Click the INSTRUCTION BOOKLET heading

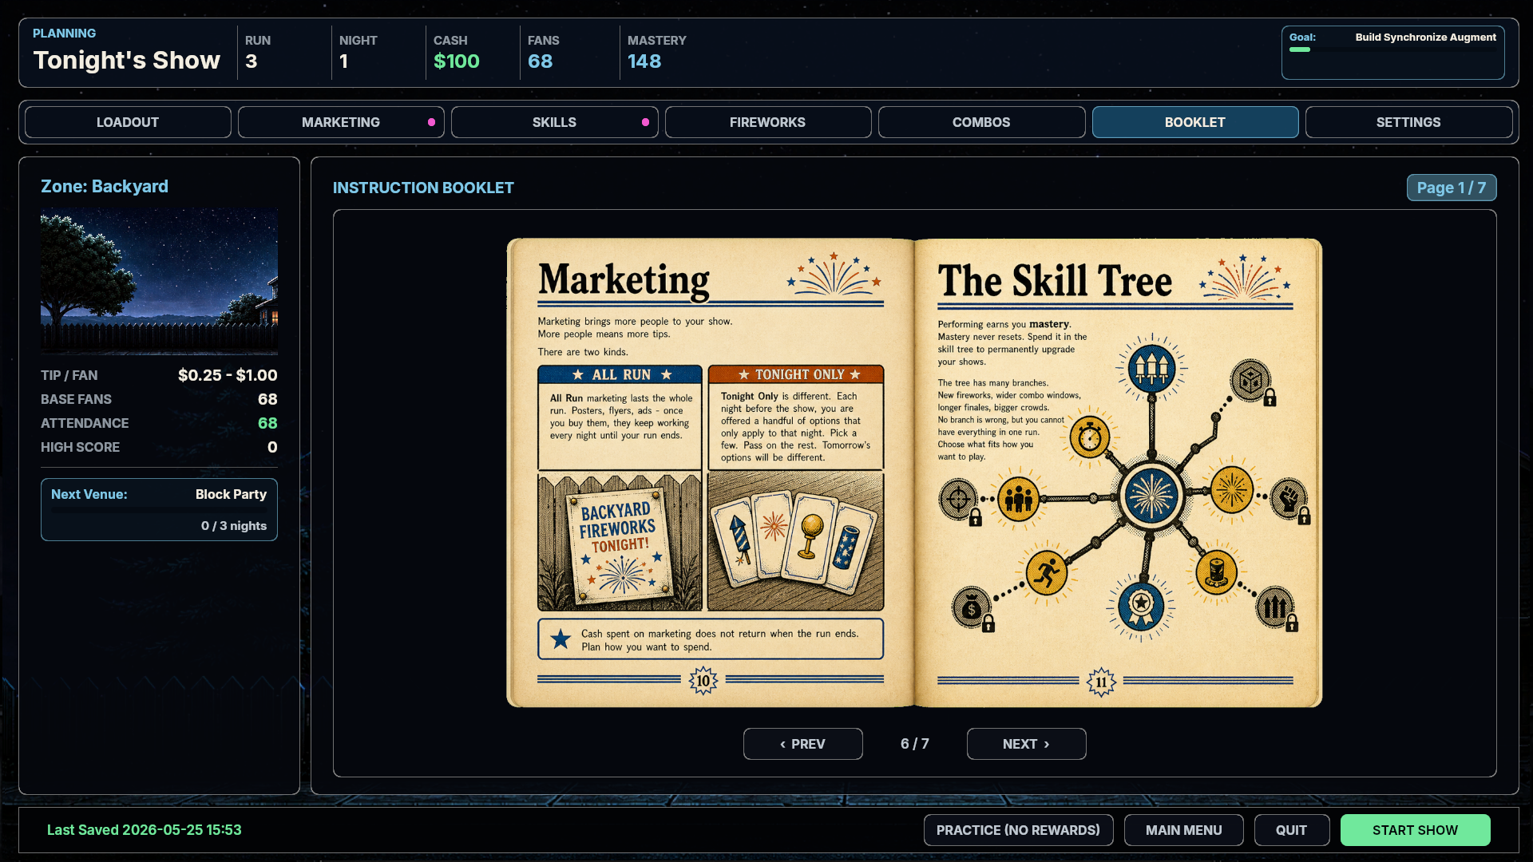(x=423, y=188)
